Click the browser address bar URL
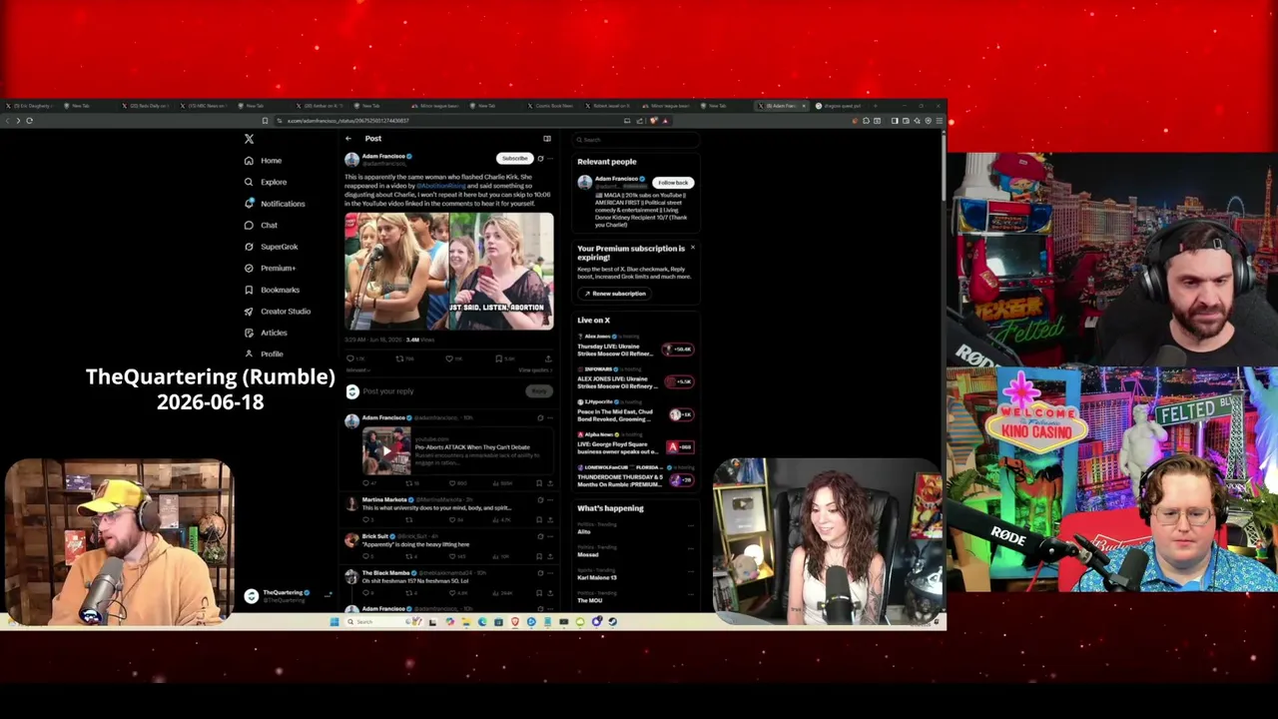Image resolution: width=1278 pixels, height=719 pixels. coord(347,121)
